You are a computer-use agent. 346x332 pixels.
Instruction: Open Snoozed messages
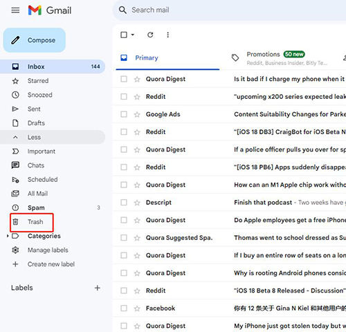click(53, 95)
